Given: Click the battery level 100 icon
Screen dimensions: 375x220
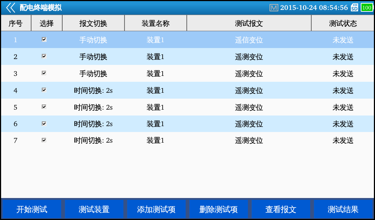Looking at the screenshot, I should pos(367,8).
